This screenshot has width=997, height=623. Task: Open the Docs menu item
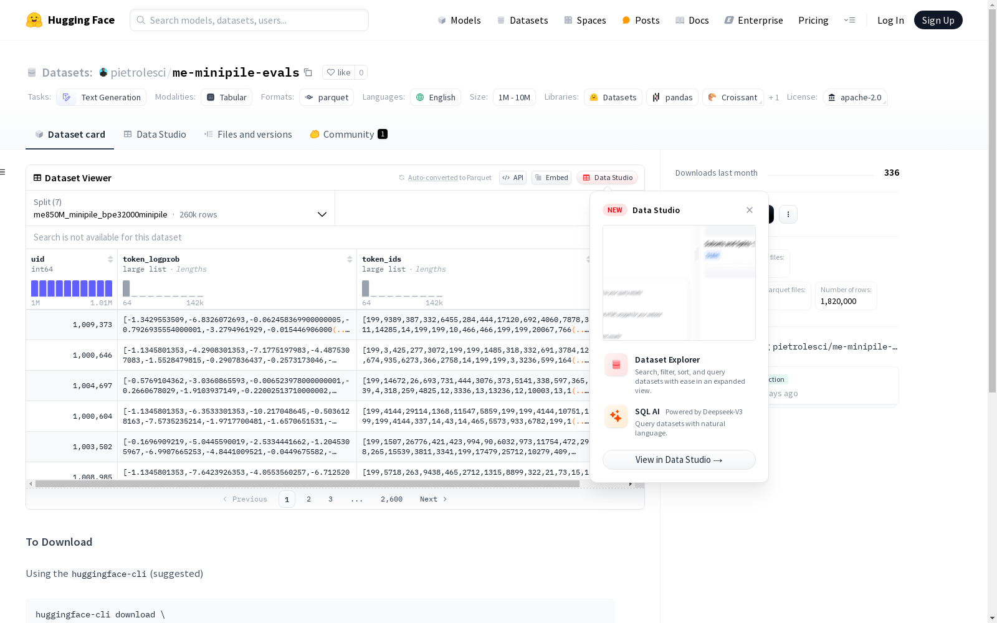coord(692,20)
